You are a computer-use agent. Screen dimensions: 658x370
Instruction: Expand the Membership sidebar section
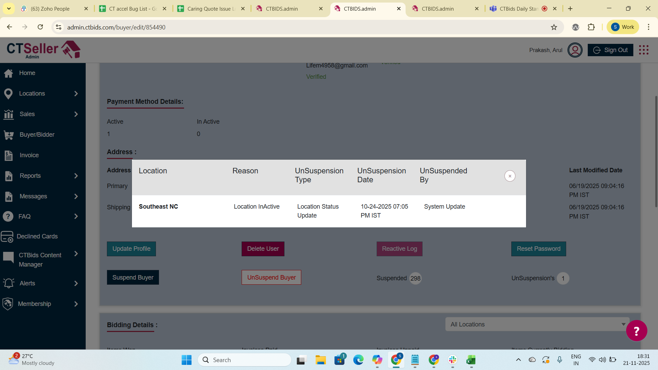(76, 304)
